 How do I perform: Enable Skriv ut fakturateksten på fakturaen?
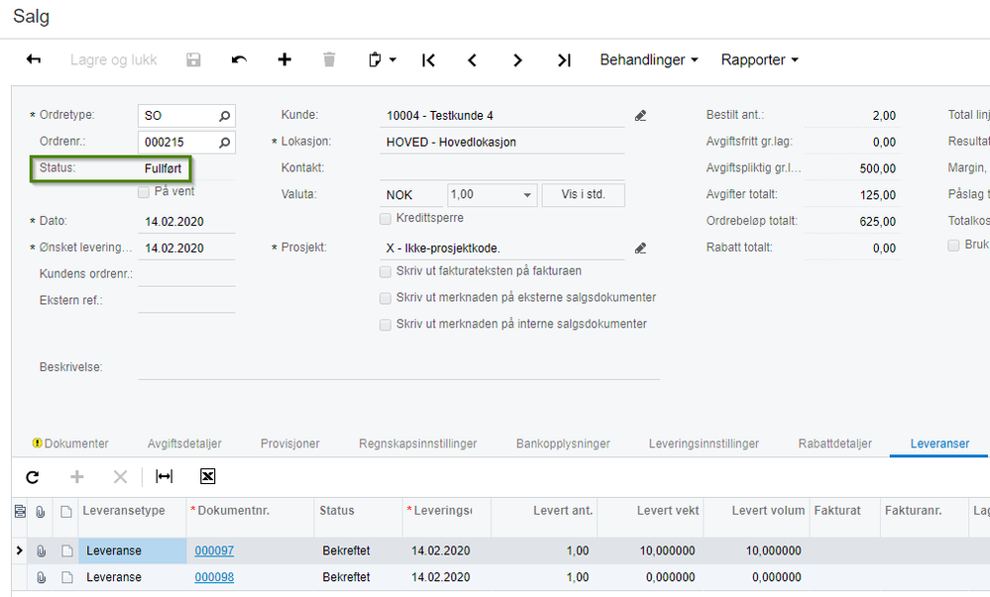(x=385, y=271)
